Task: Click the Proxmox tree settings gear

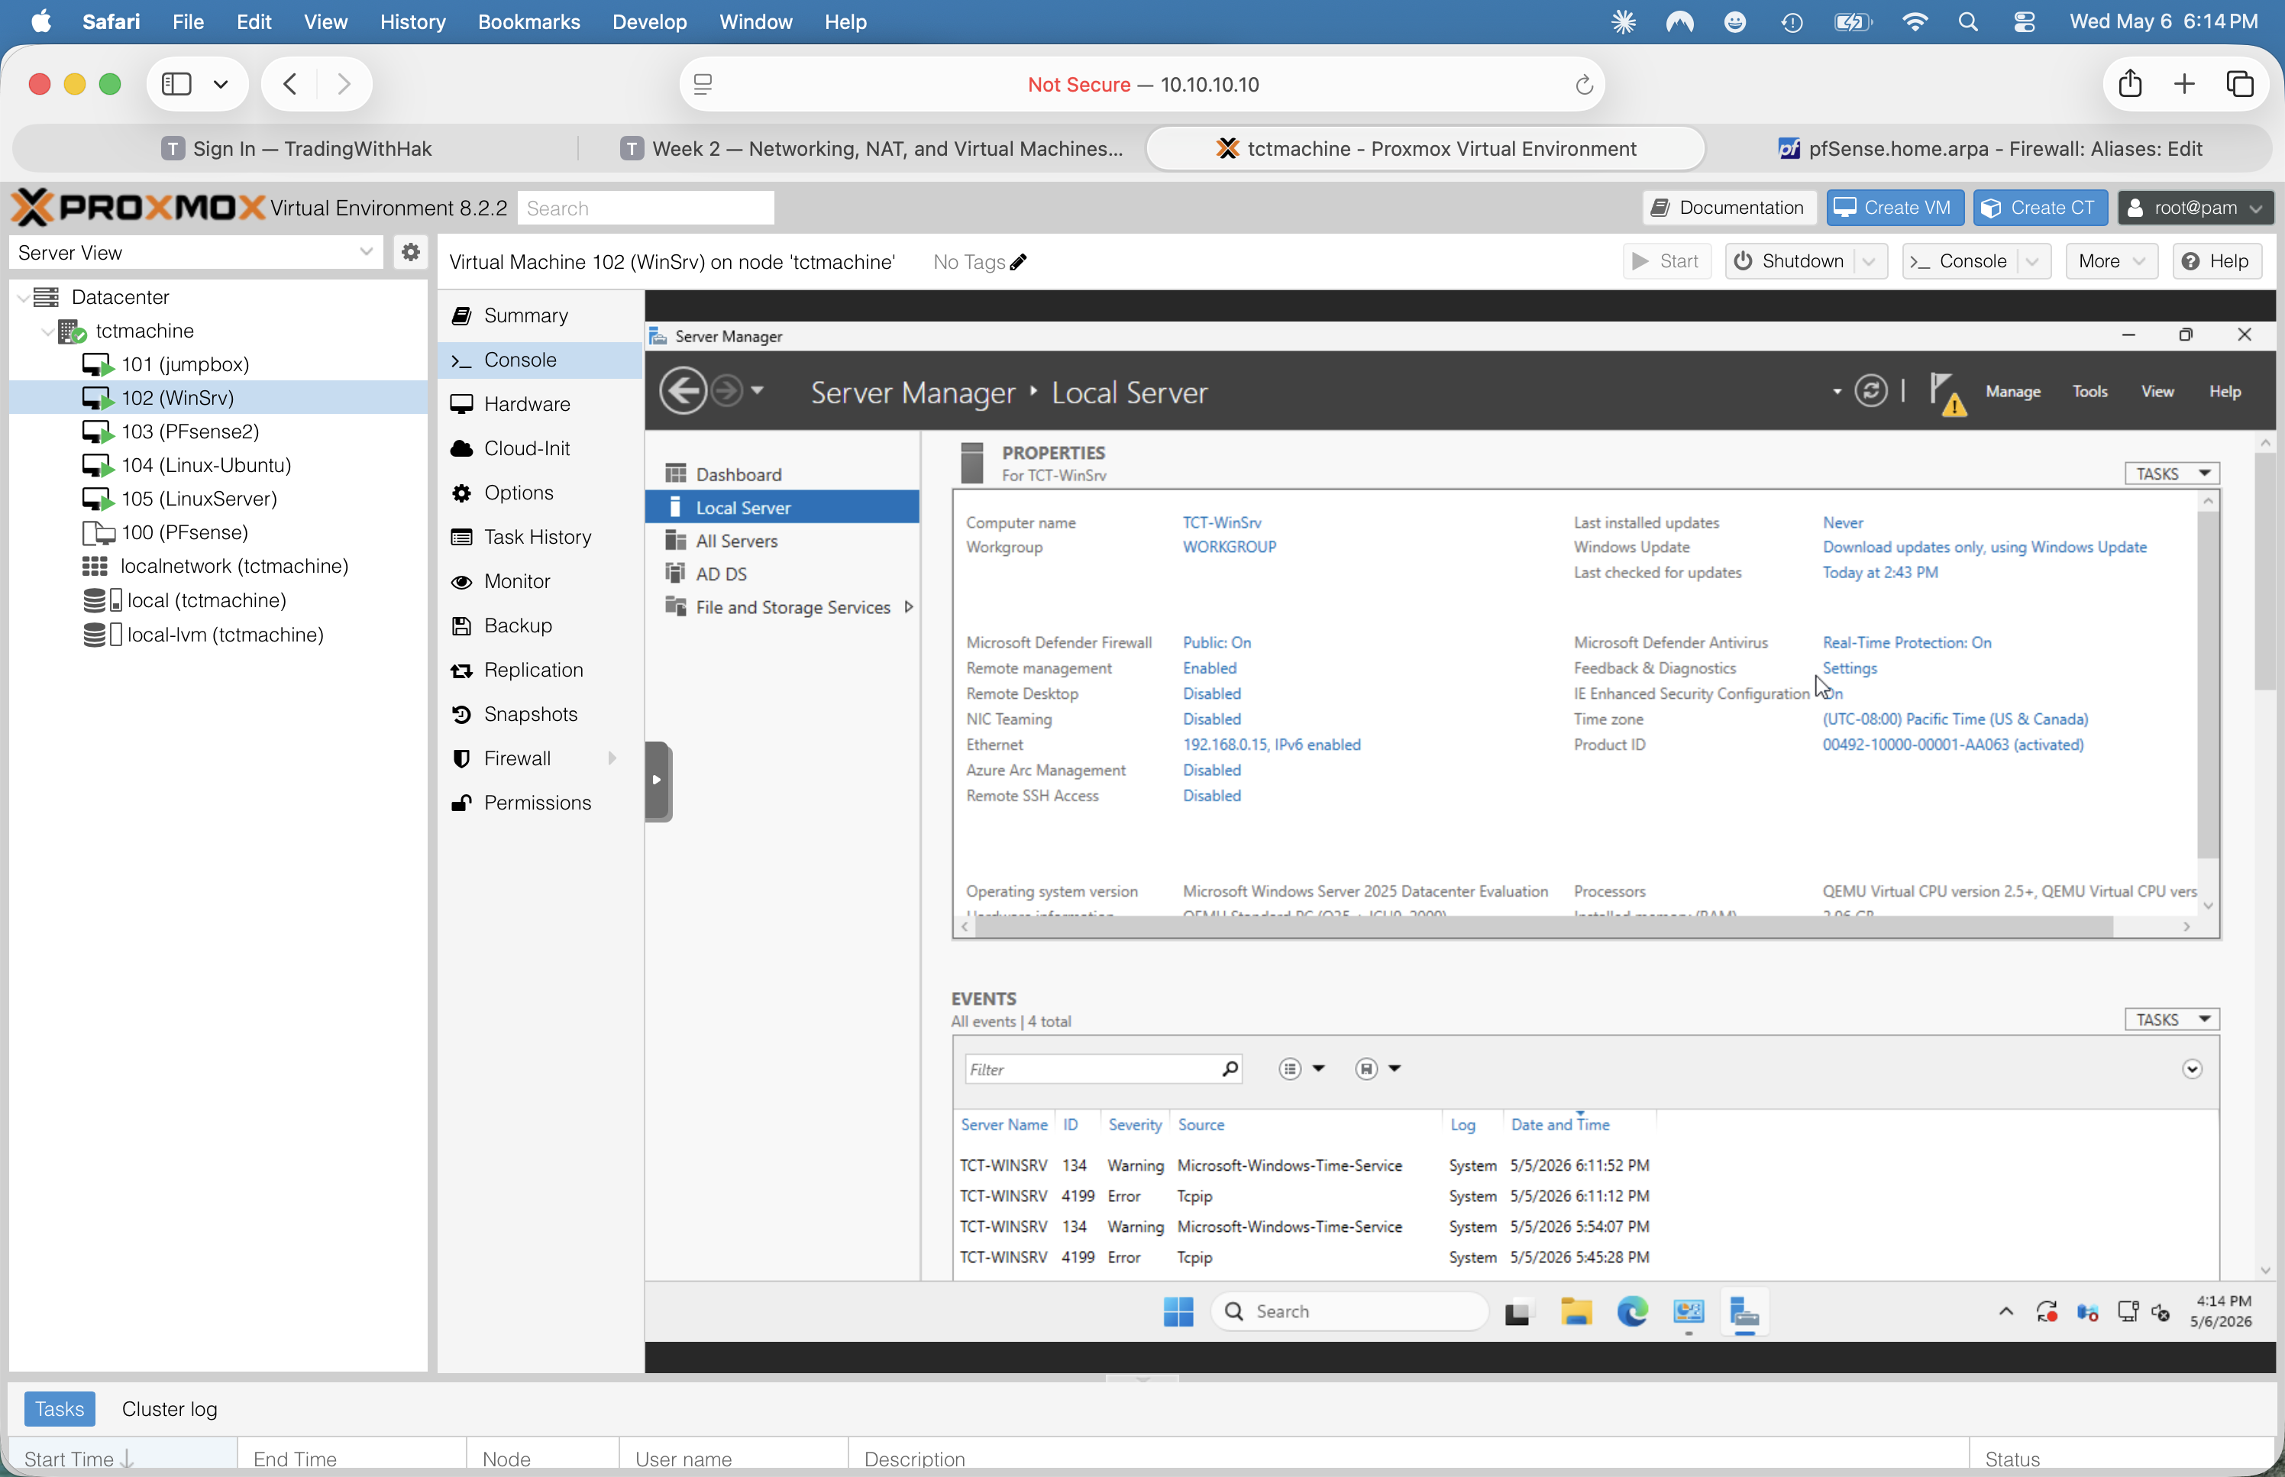Action: coord(410,252)
